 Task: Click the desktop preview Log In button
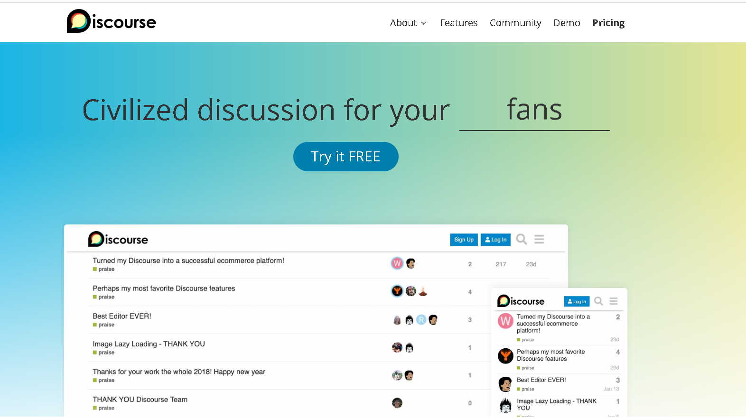tap(495, 240)
